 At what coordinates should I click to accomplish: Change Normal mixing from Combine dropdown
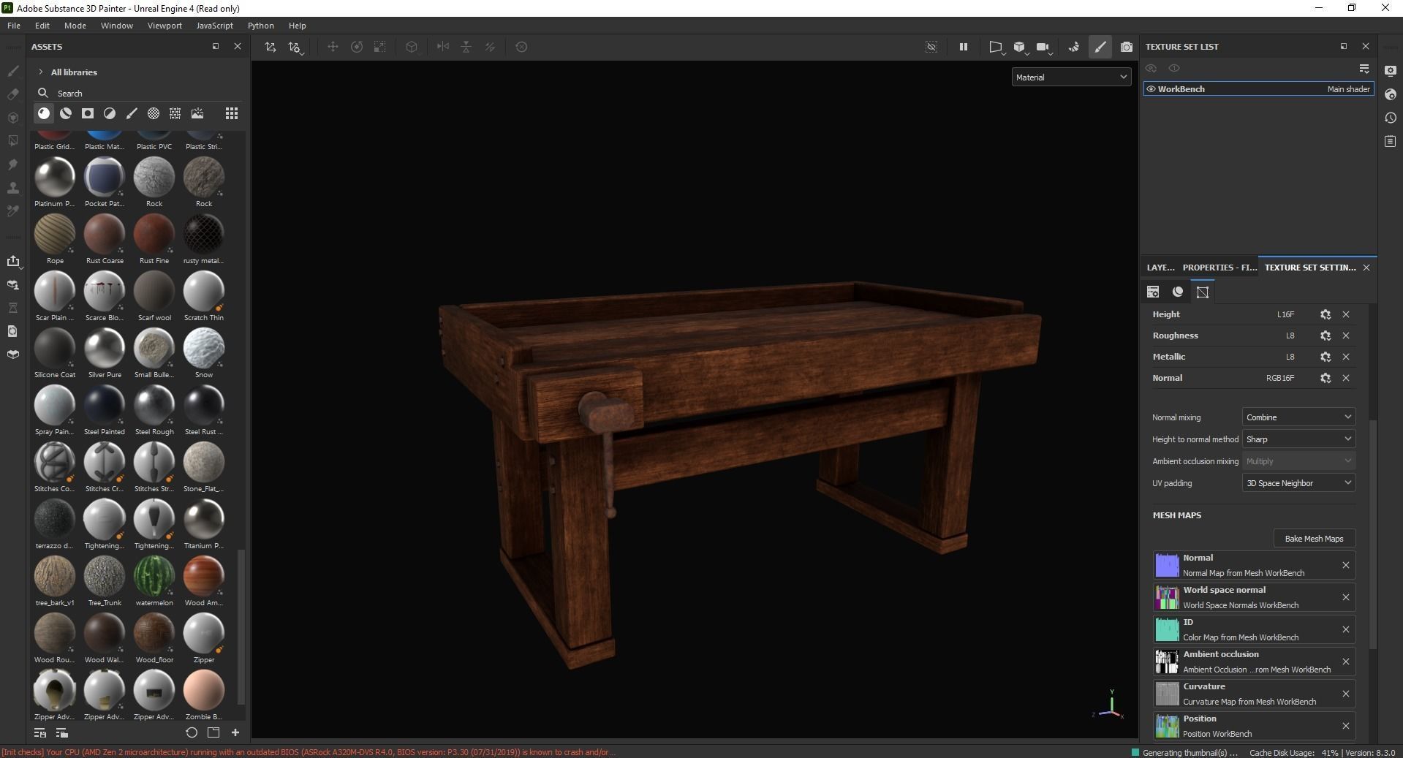[1298, 417]
